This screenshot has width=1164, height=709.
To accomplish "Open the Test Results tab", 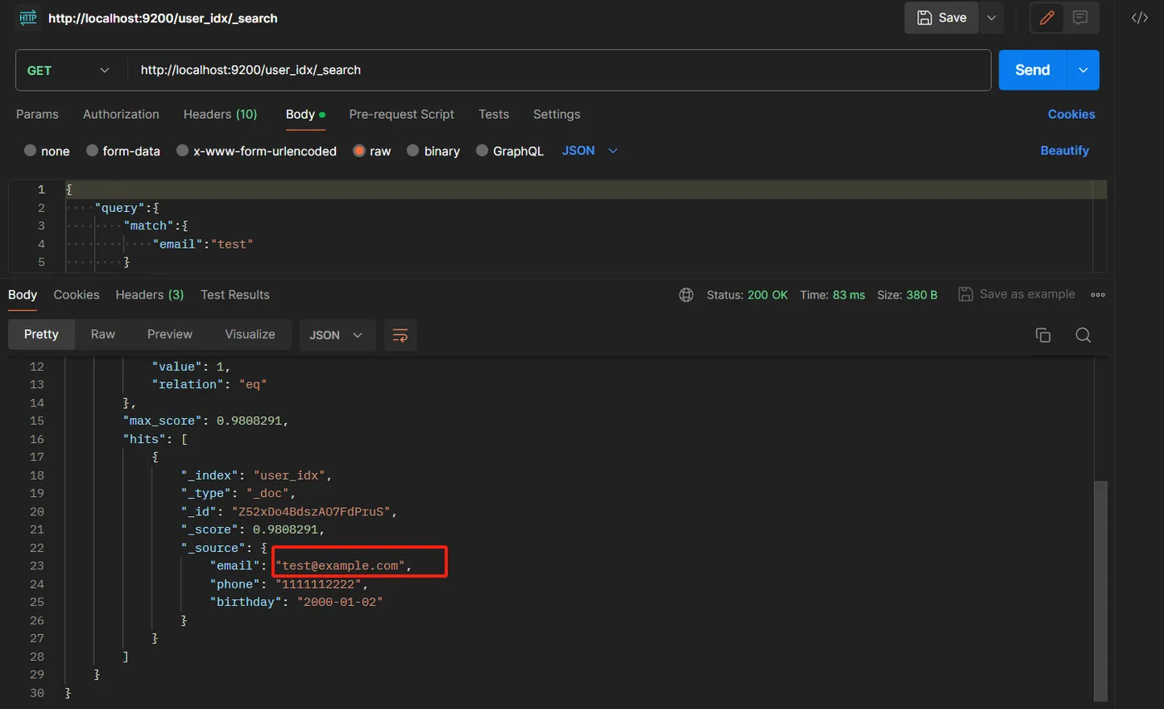I will click(x=235, y=294).
